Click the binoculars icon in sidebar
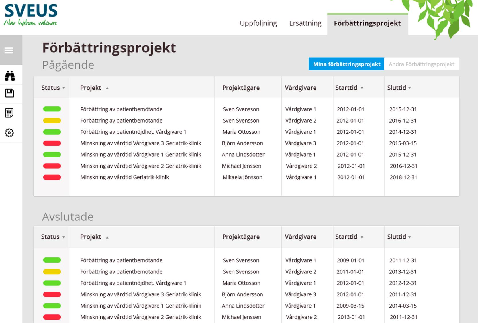This screenshot has width=478, height=323. 10,76
